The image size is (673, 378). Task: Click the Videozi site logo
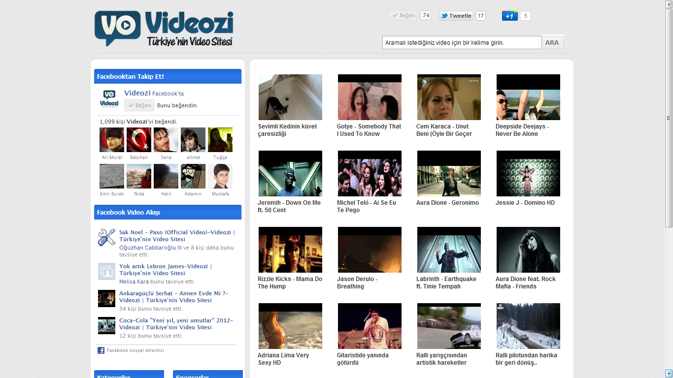[164, 29]
